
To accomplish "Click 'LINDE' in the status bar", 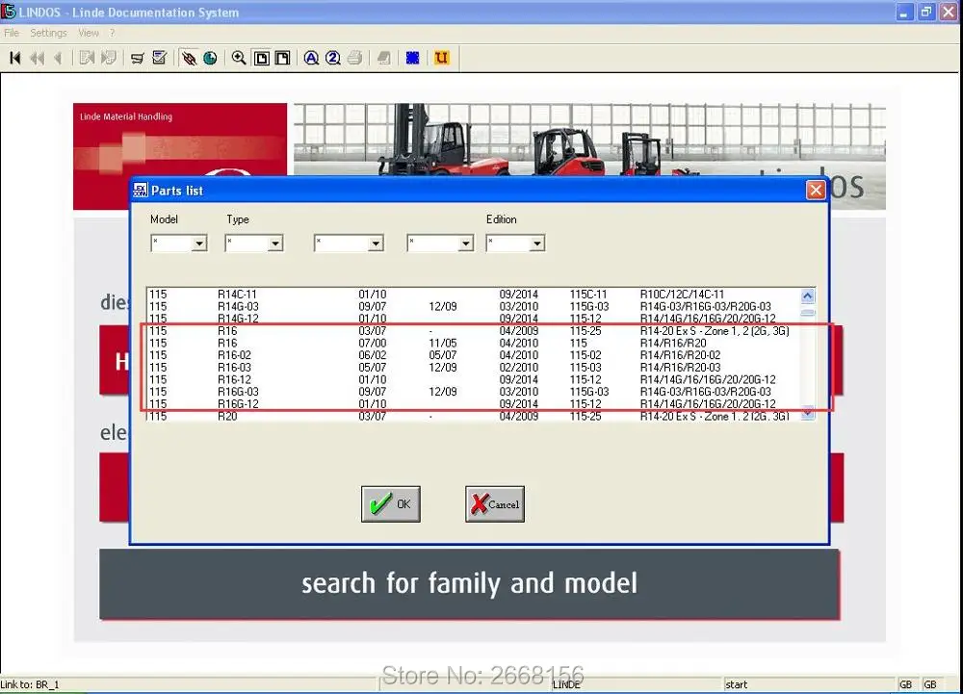I will click(x=566, y=684).
